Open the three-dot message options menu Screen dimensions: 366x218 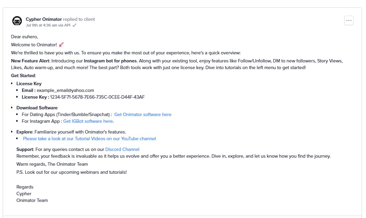349,20
